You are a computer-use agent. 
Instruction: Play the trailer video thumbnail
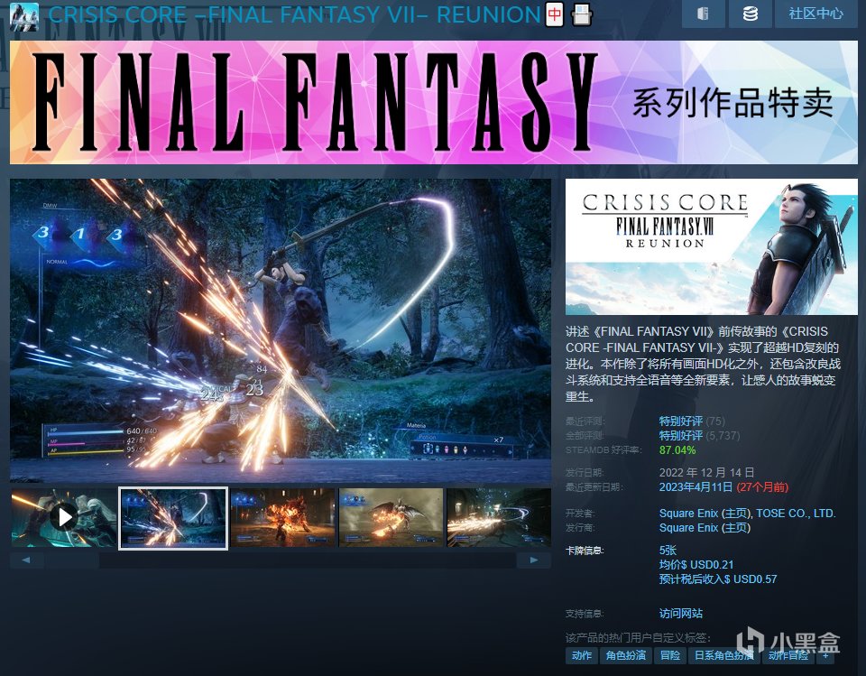pyautogui.click(x=64, y=517)
